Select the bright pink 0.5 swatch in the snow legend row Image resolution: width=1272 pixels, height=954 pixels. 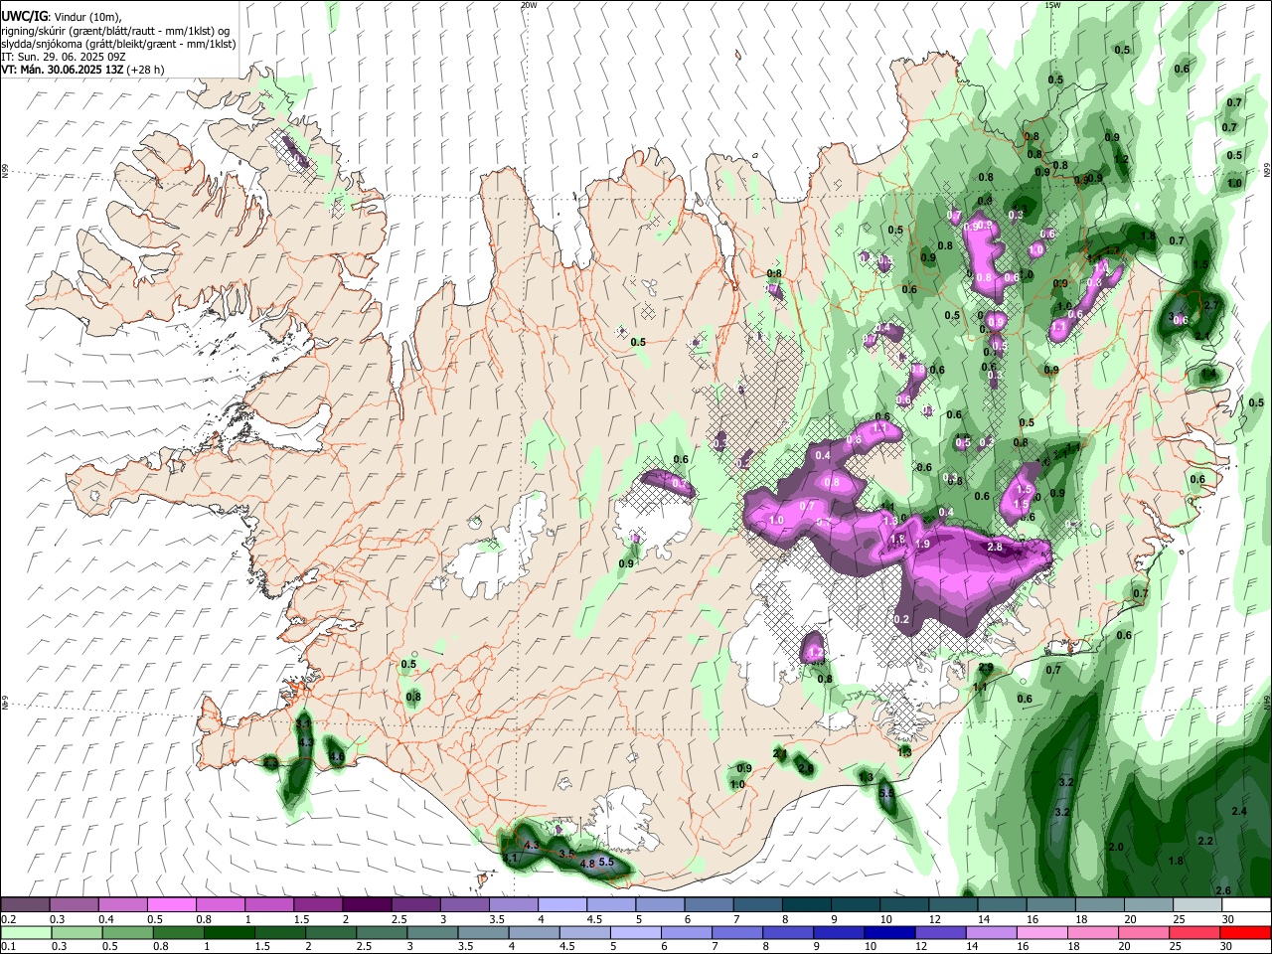tap(171, 904)
